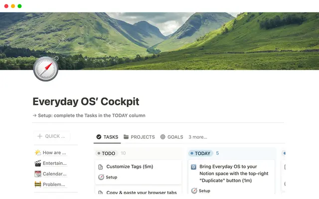
Task: Click the calendar icon in sidebar
Action: pos(38,174)
